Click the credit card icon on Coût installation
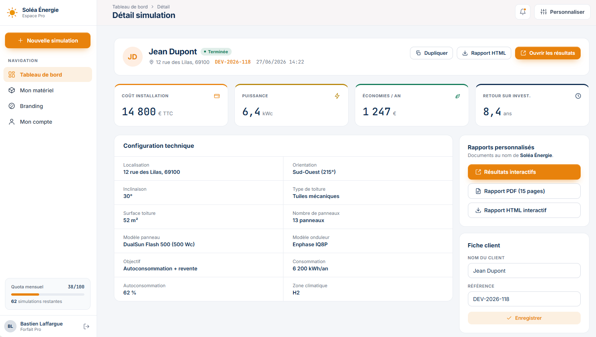Image resolution: width=596 pixels, height=337 pixels. (217, 96)
